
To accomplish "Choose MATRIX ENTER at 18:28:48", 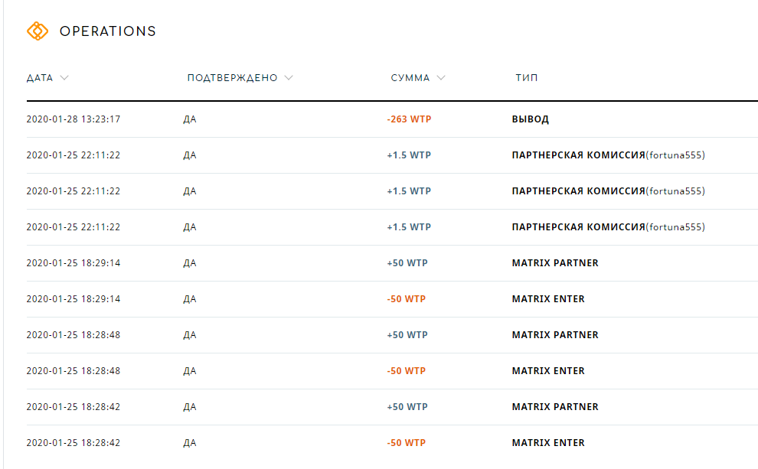I will [x=548, y=371].
